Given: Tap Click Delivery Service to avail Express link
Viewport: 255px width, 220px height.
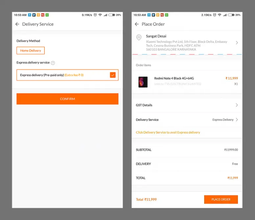Looking at the screenshot, I should click(168, 133).
